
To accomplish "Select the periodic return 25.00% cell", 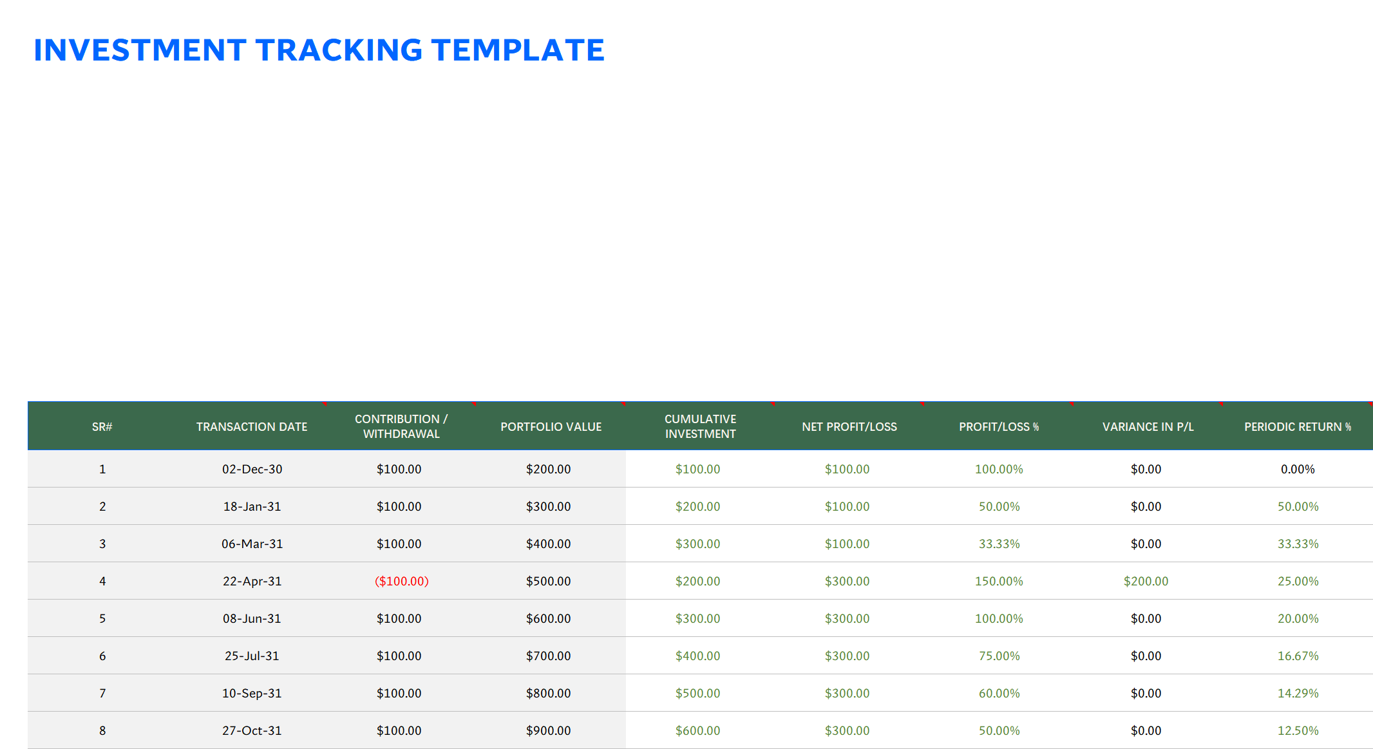I will tap(1298, 581).
